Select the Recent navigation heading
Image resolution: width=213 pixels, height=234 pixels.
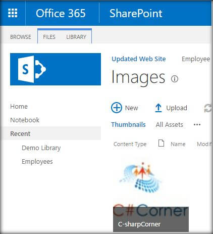click(x=20, y=134)
